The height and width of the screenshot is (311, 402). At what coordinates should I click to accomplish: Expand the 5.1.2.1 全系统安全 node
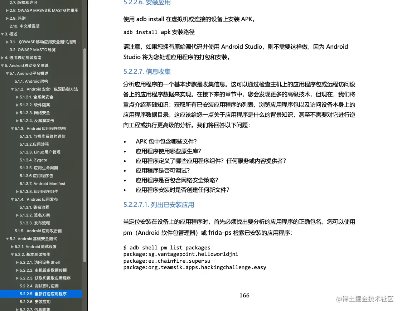click(x=17, y=97)
